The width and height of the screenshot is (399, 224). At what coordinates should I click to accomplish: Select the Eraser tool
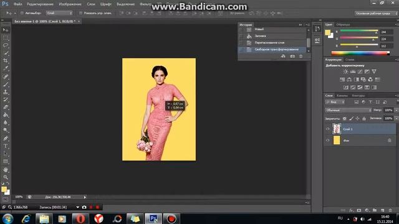click(6, 107)
